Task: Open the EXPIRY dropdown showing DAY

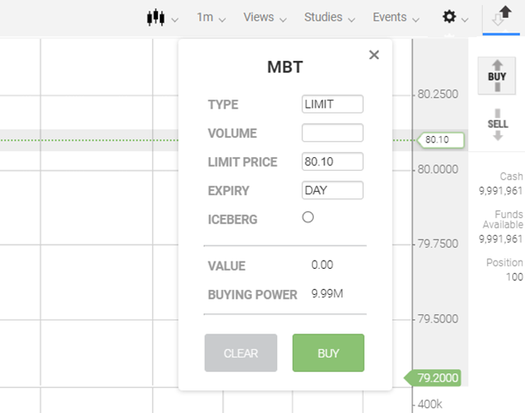Action: coord(332,190)
